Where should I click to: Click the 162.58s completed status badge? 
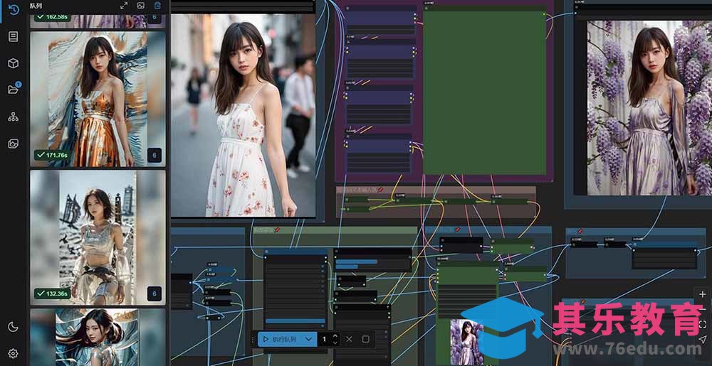[53, 17]
